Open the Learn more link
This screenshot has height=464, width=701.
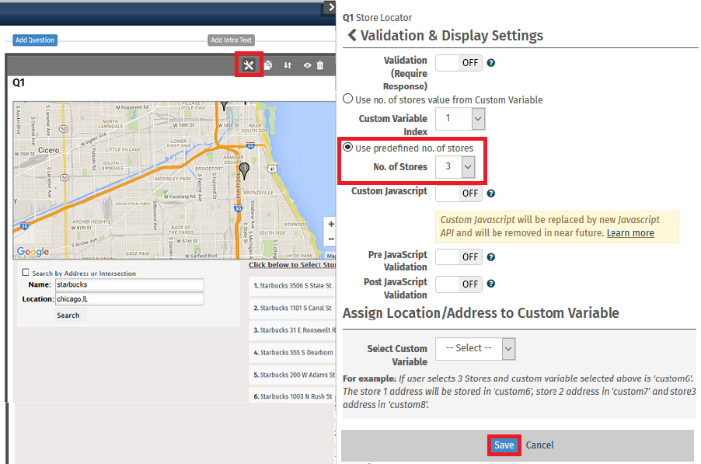tap(630, 233)
